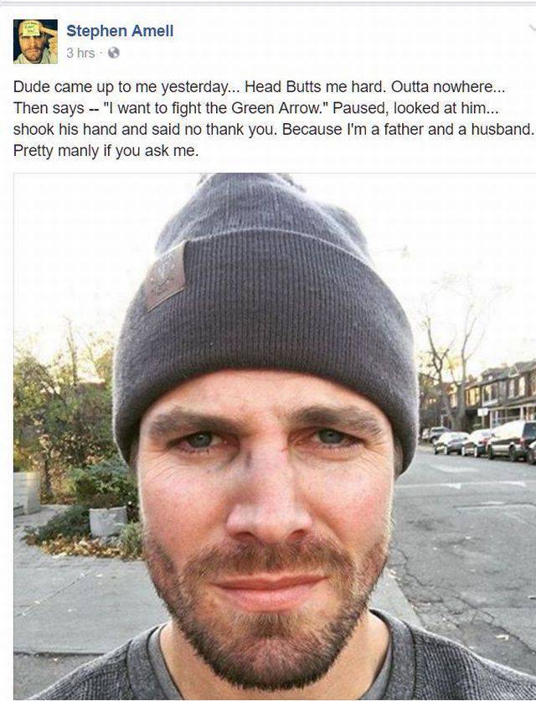
Task: Click the leather patch on the beanie in photo
Action: click(x=164, y=276)
